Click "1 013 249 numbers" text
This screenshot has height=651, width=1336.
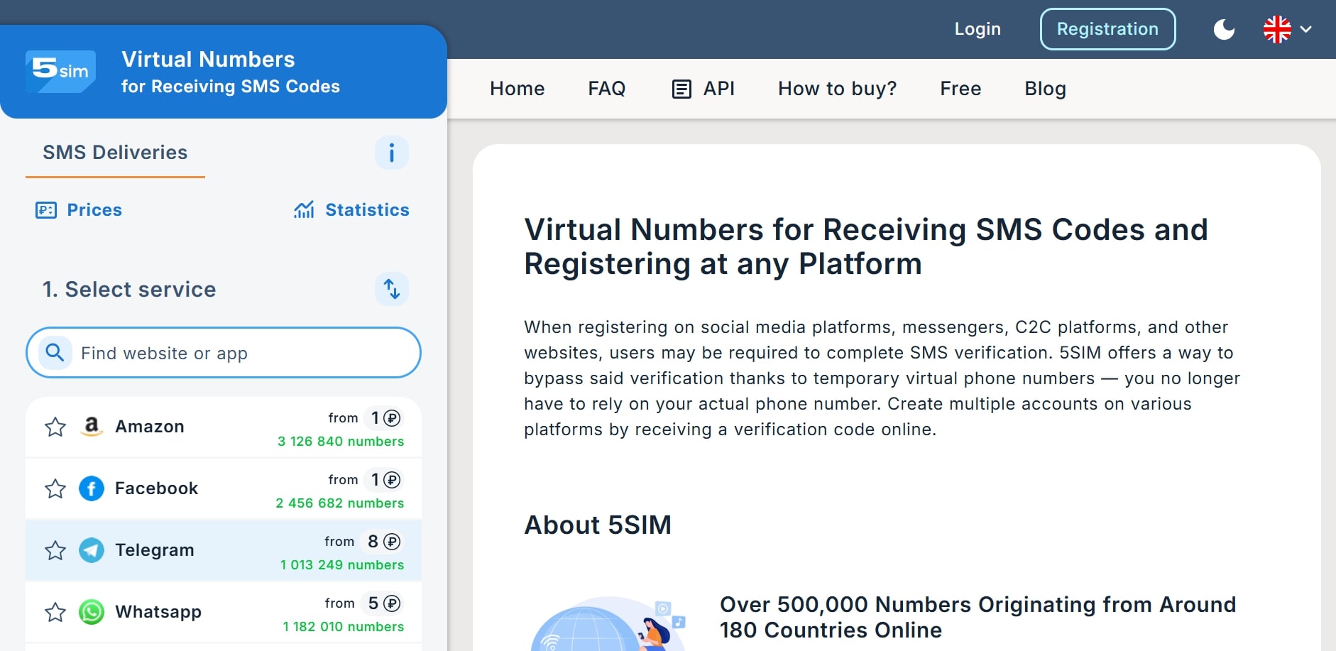pyautogui.click(x=342, y=565)
